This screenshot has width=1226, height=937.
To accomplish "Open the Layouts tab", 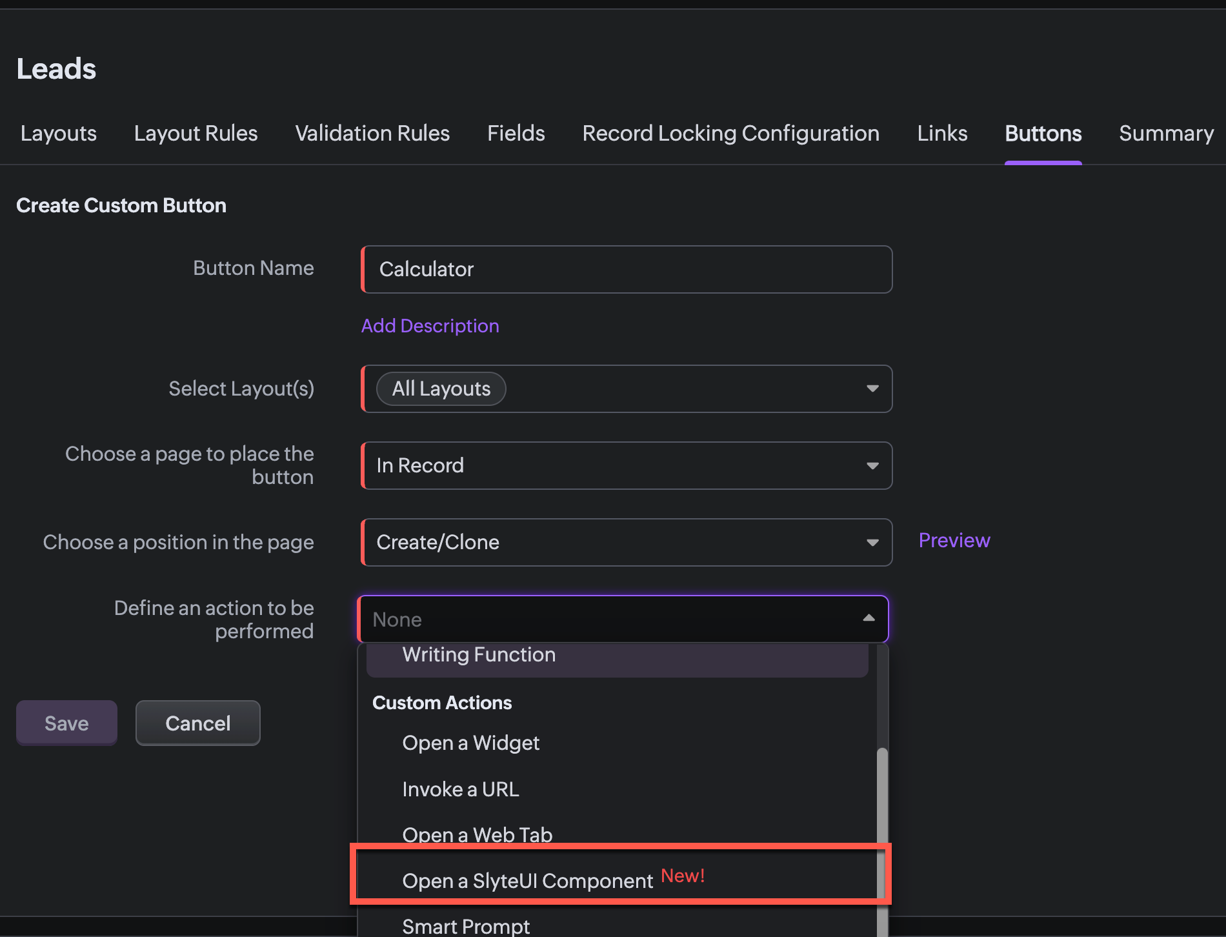I will coord(58,133).
